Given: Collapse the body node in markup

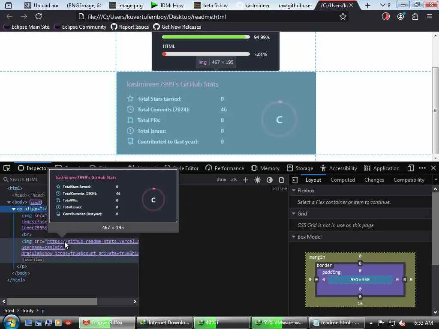Looking at the screenshot, I should [9, 202].
